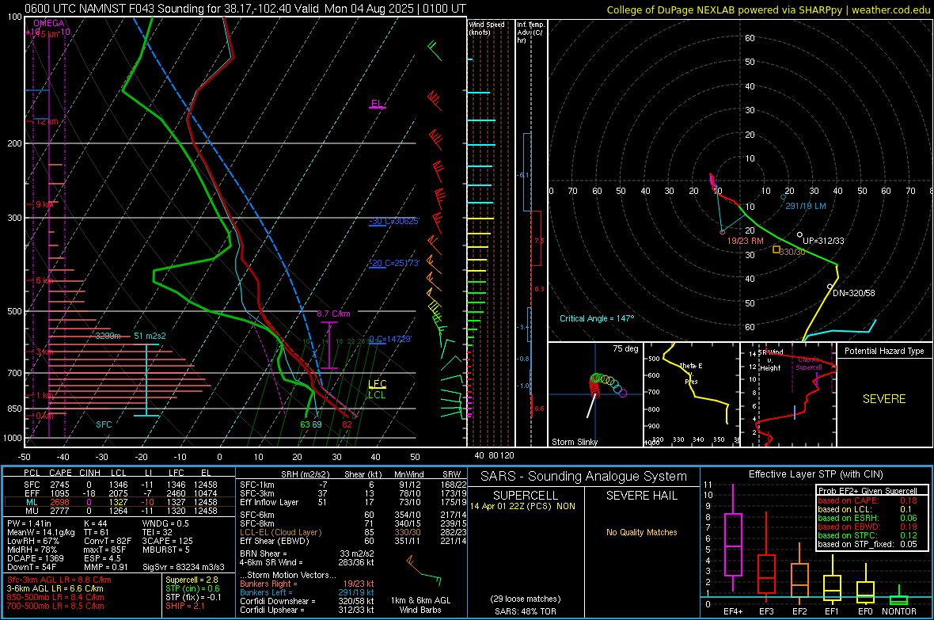Click the SARS: 48% TOR text
The image size is (934, 620).
click(526, 611)
